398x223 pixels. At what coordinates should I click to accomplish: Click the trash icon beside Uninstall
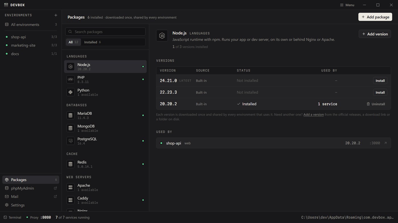[x=368, y=104]
